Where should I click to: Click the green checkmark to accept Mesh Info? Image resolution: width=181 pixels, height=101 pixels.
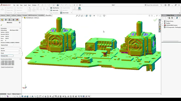pyautogui.click(x=2, y=25)
